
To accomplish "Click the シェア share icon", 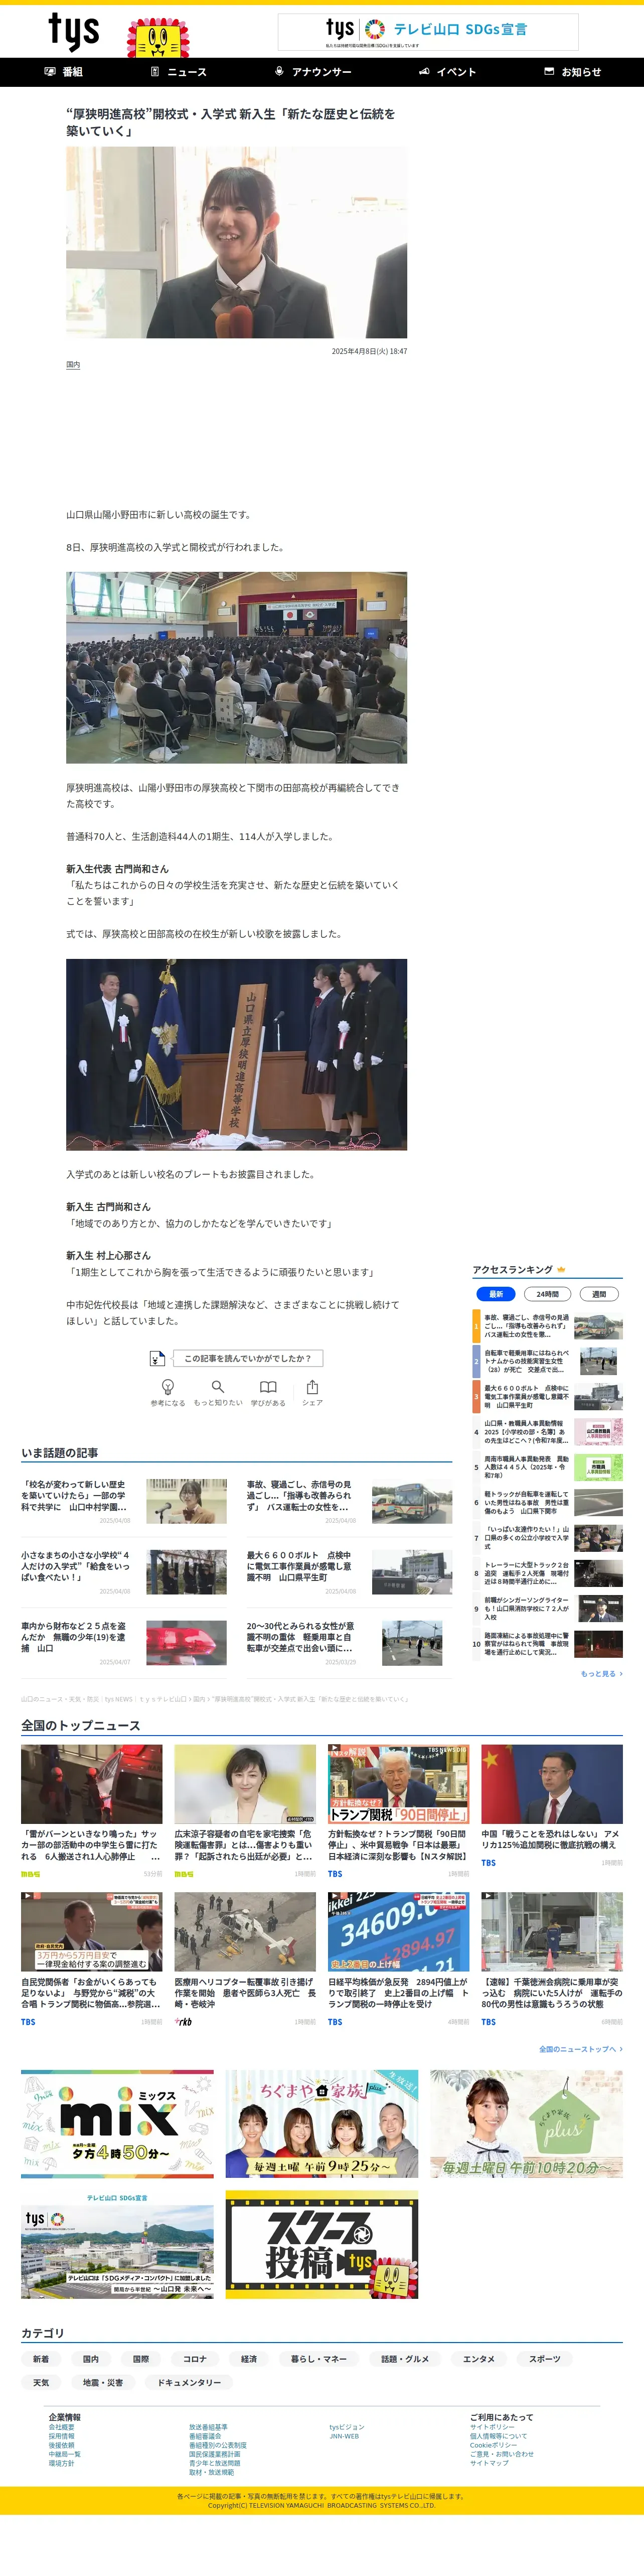I will pyautogui.click(x=312, y=1387).
